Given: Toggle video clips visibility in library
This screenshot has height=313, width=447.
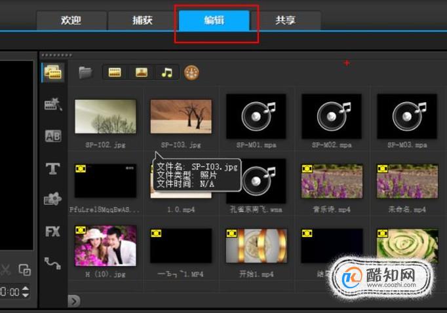Looking at the screenshot, I should tap(115, 72).
